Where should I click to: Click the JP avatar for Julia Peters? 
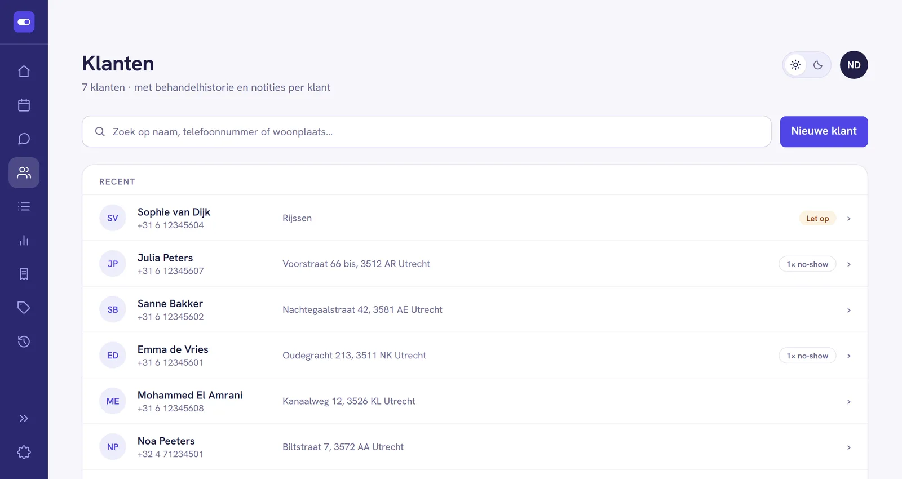[113, 264]
